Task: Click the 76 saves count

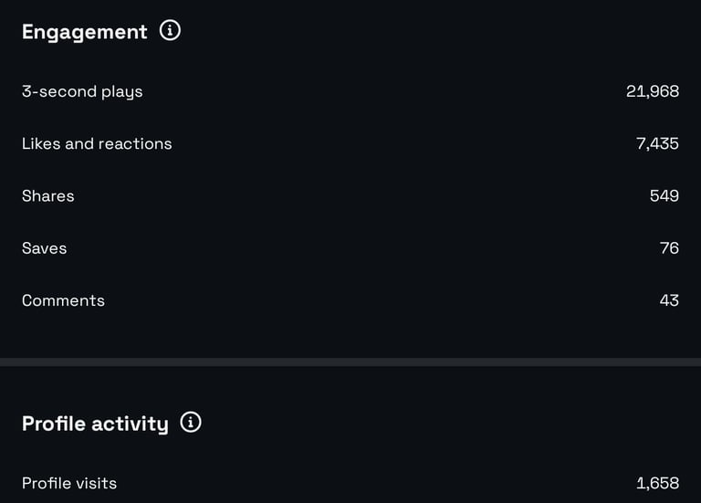Action: click(x=669, y=248)
